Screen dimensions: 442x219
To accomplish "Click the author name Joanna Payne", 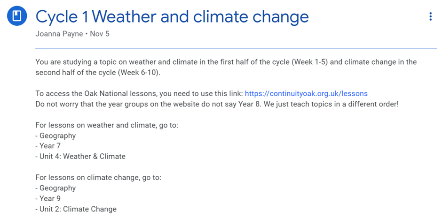I will [59, 34].
